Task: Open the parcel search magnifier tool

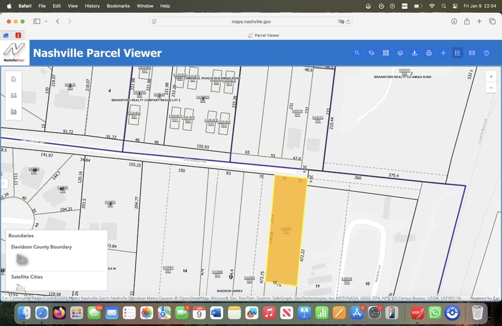Action: coord(357,53)
